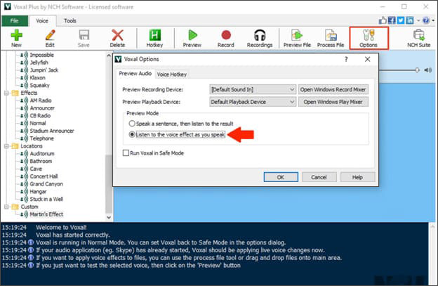438x286 pixels.
Task: Select Stadium Announcer effect
Action: click(52, 131)
